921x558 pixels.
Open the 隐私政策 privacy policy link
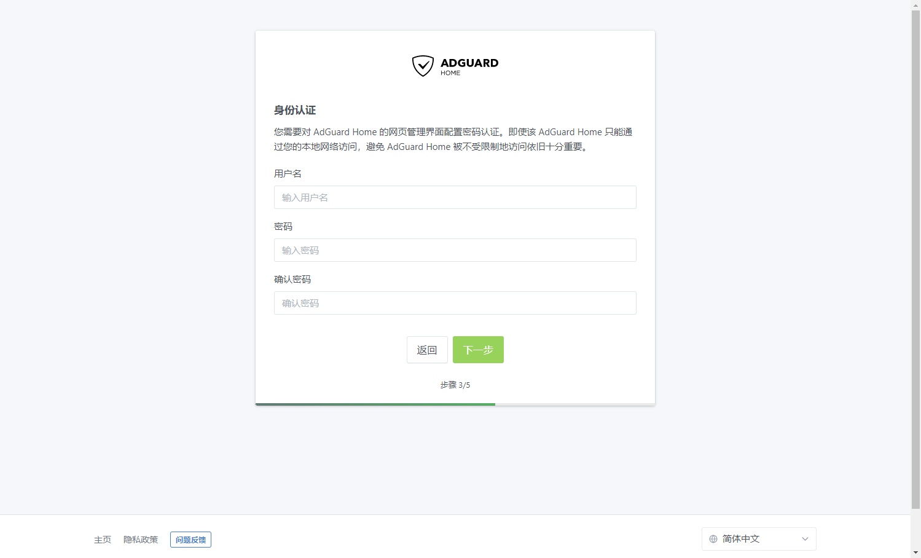[x=141, y=540]
